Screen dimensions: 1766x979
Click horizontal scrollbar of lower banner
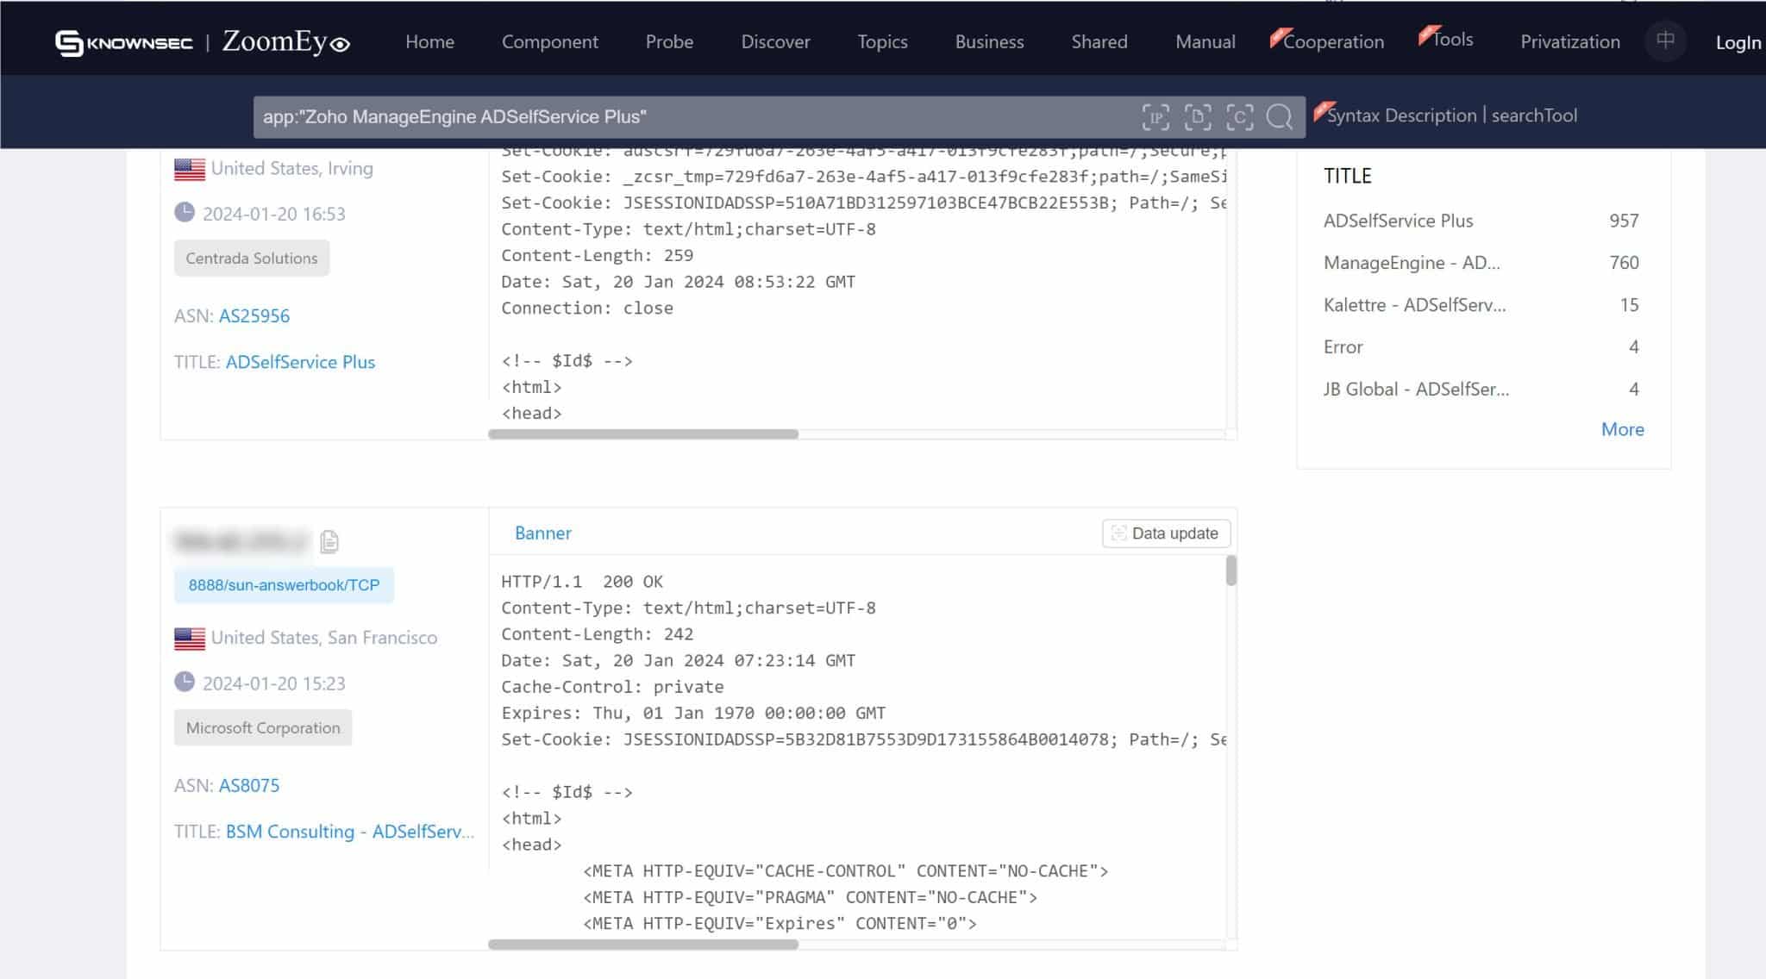coord(643,945)
